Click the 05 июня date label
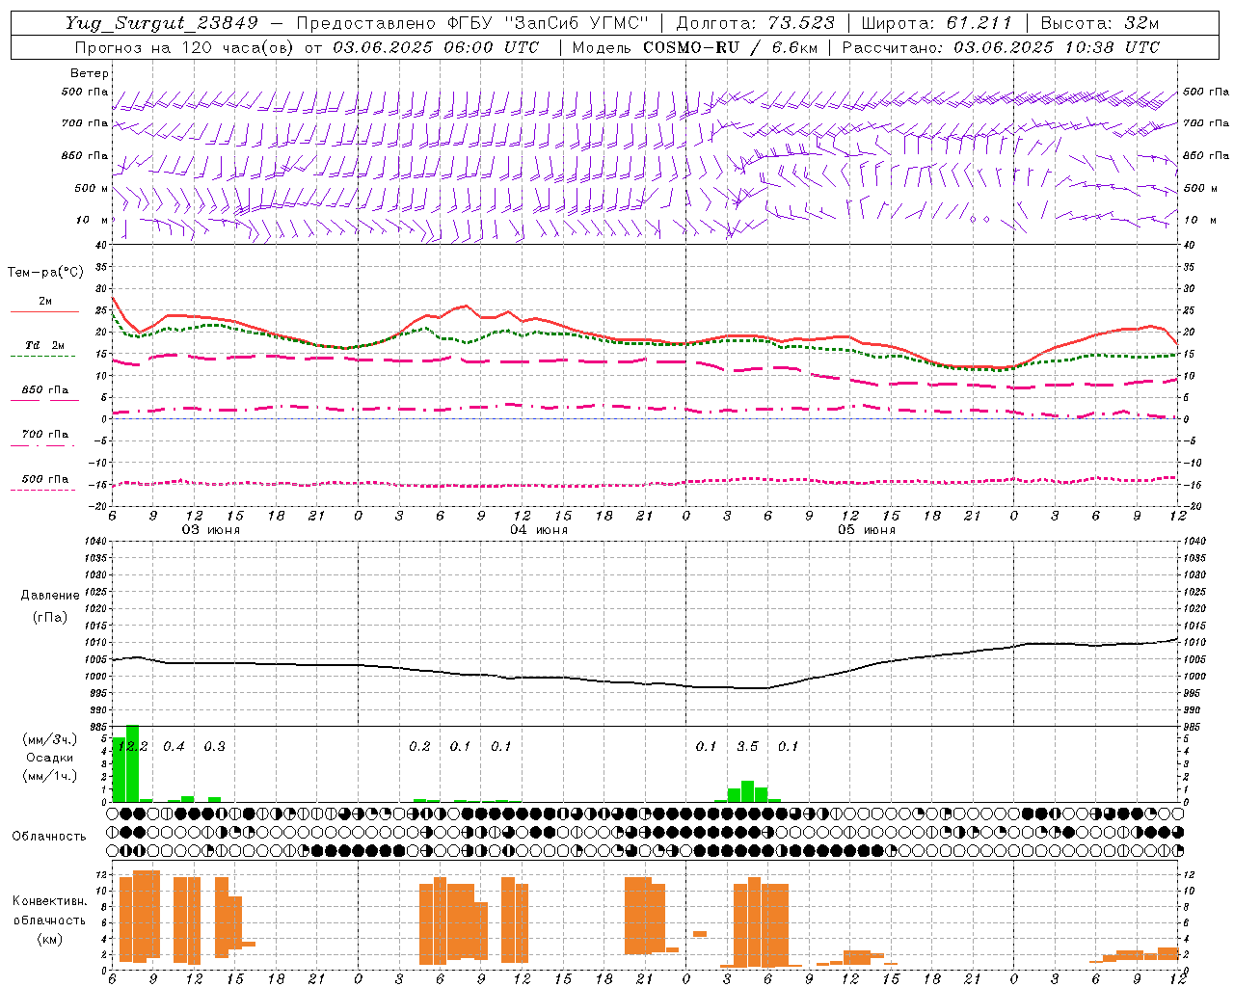The image size is (1234, 987). 867,529
